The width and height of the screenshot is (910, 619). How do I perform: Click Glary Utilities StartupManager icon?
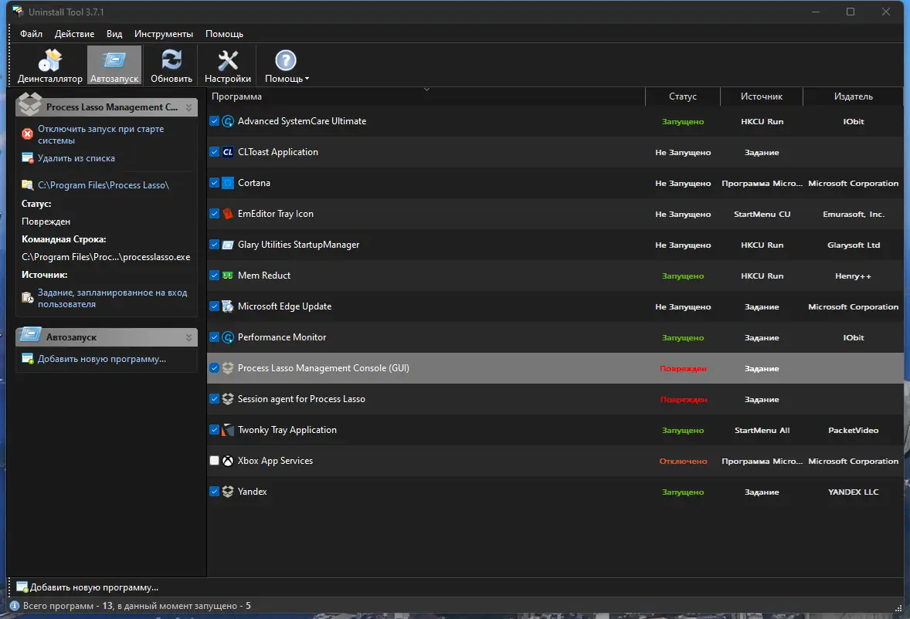(x=228, y=245)
